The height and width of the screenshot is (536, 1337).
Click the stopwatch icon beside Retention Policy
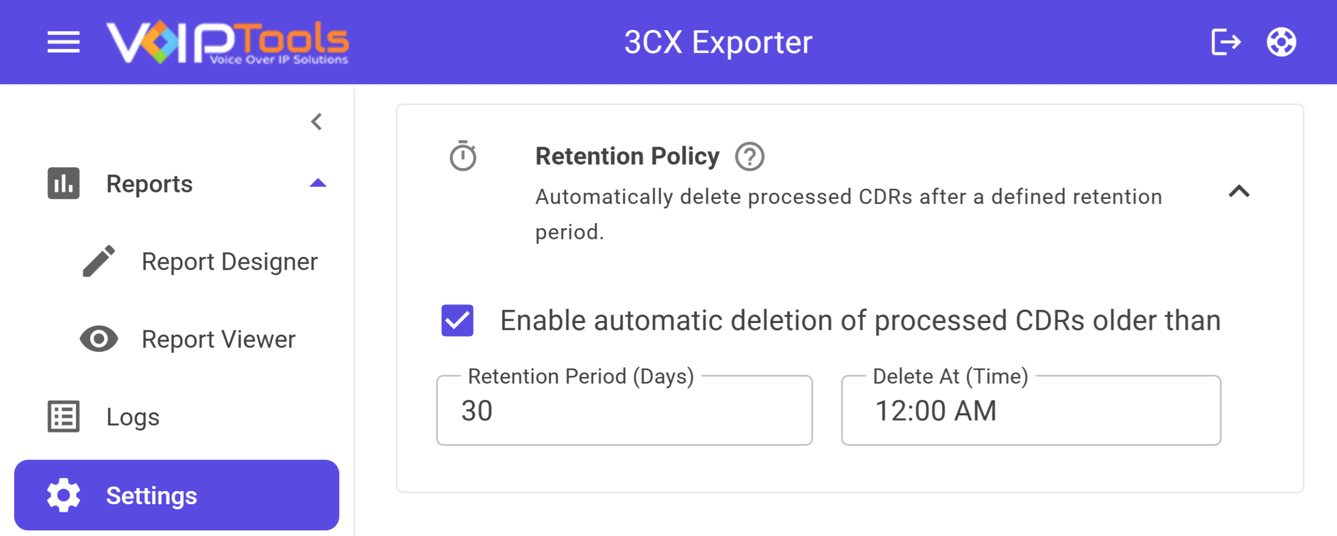[463, 156]
